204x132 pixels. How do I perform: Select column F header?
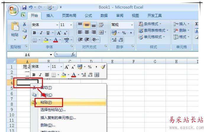(x=134, y=62)
